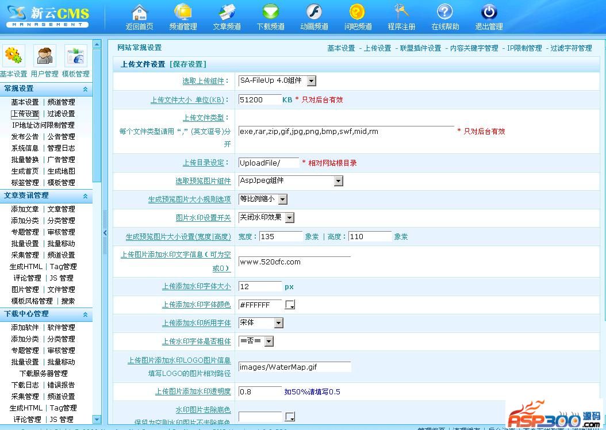Open the 等比例缩小 preview size rule dropdown
The image size is (606, 430).
[x=283, y=199]
